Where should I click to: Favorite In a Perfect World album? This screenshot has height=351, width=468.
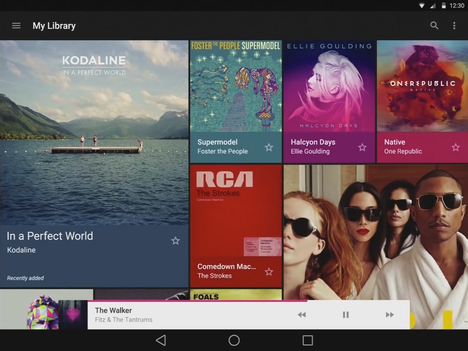175,241
